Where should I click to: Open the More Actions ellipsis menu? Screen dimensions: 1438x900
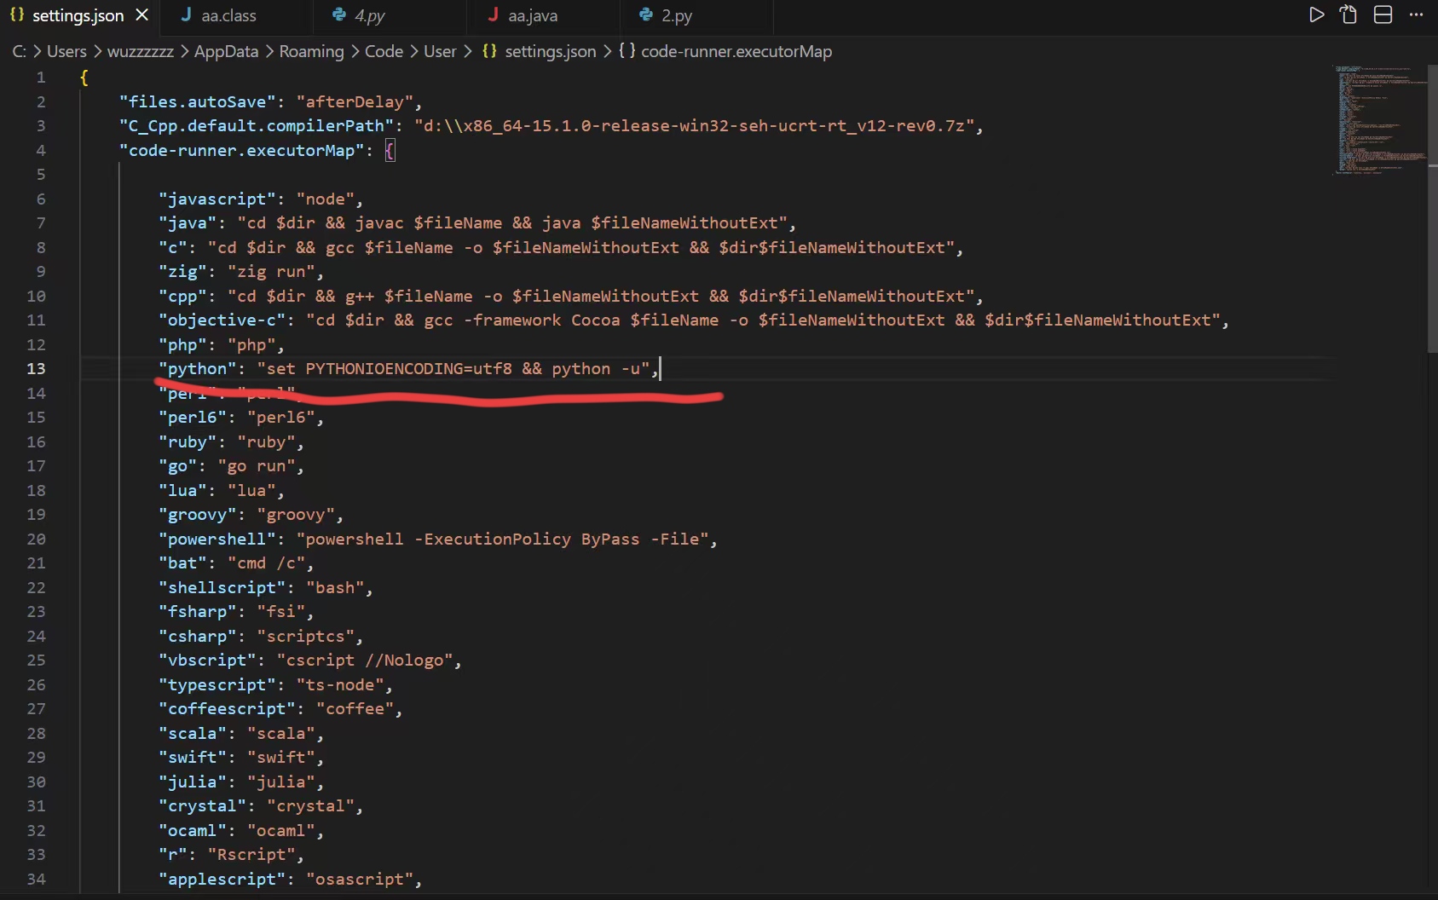(x=1416, y=14)
